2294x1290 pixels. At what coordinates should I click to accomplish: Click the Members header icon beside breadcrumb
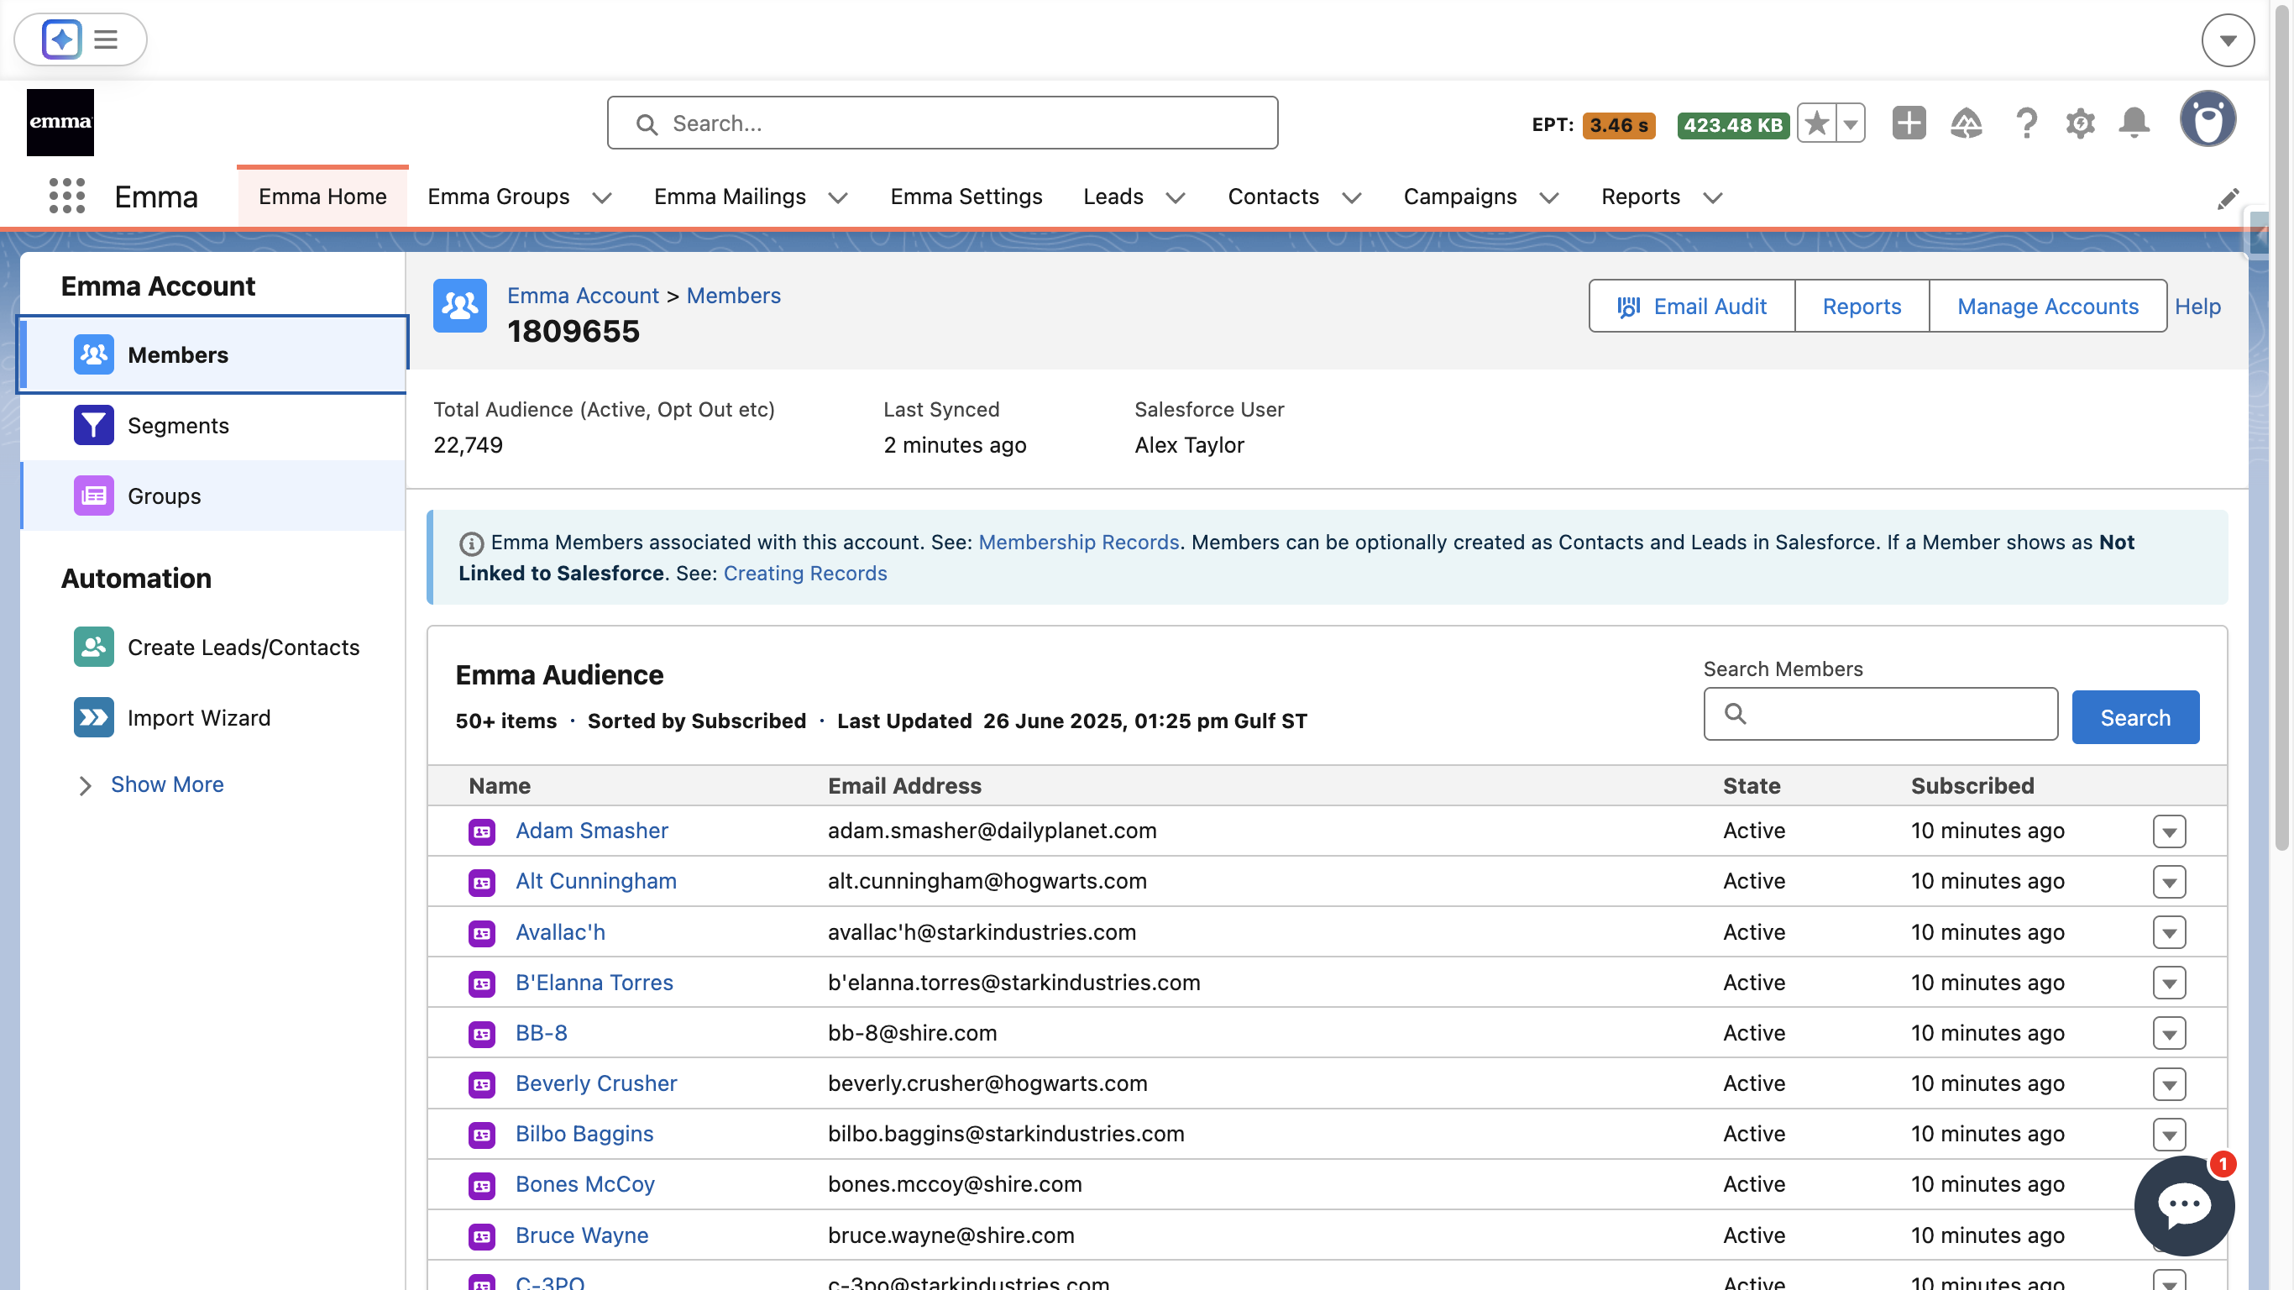[459, 306]
